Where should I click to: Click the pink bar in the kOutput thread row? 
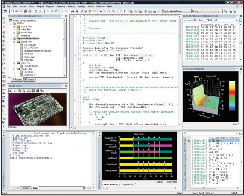click(161, 146)
